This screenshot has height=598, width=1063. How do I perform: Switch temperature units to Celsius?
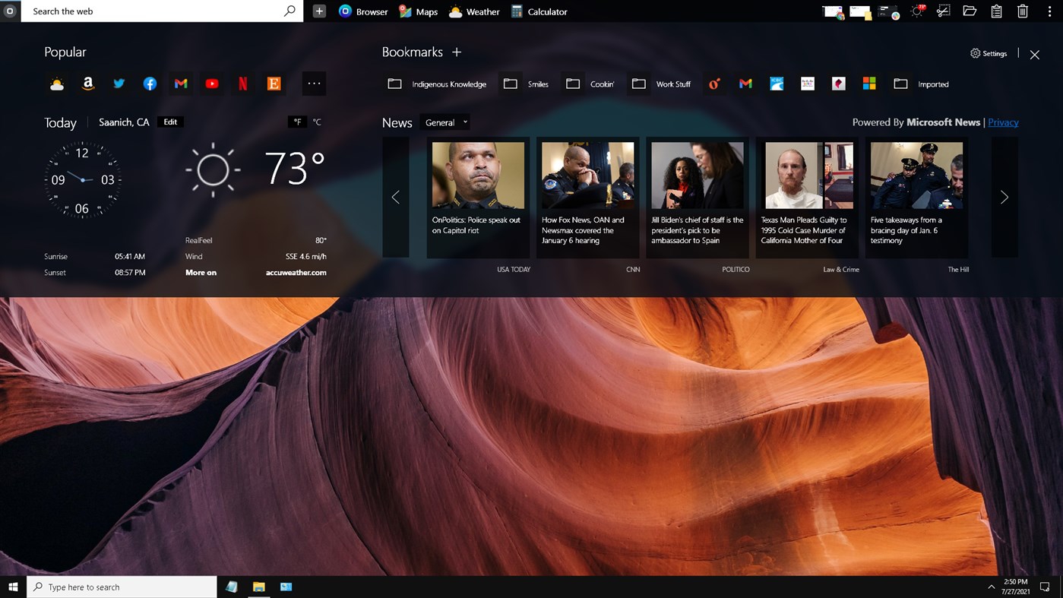coord(317,122)
